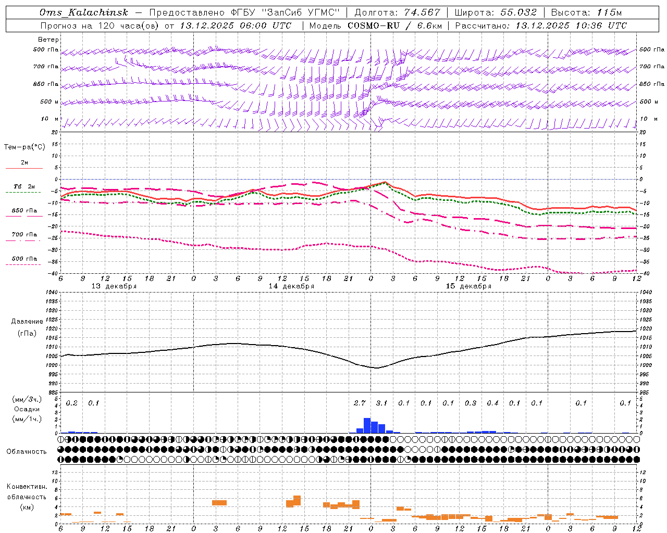Click the longitude value Долгота: 74.567
The height and width of the screenshot is (533, 667).
pos(397,12)
